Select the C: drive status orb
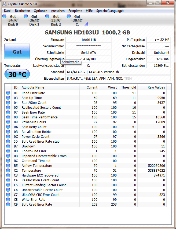The width and height of the screenshot is (176, 229). coord(69,16)
